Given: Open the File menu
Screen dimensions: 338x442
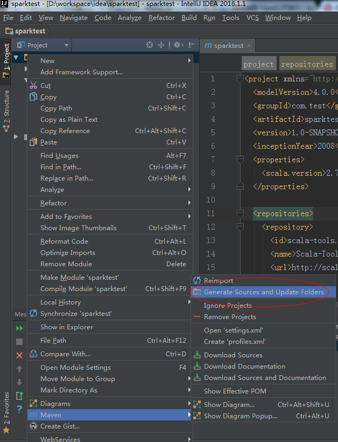Looking at the screenshot, I should [8, 18].
